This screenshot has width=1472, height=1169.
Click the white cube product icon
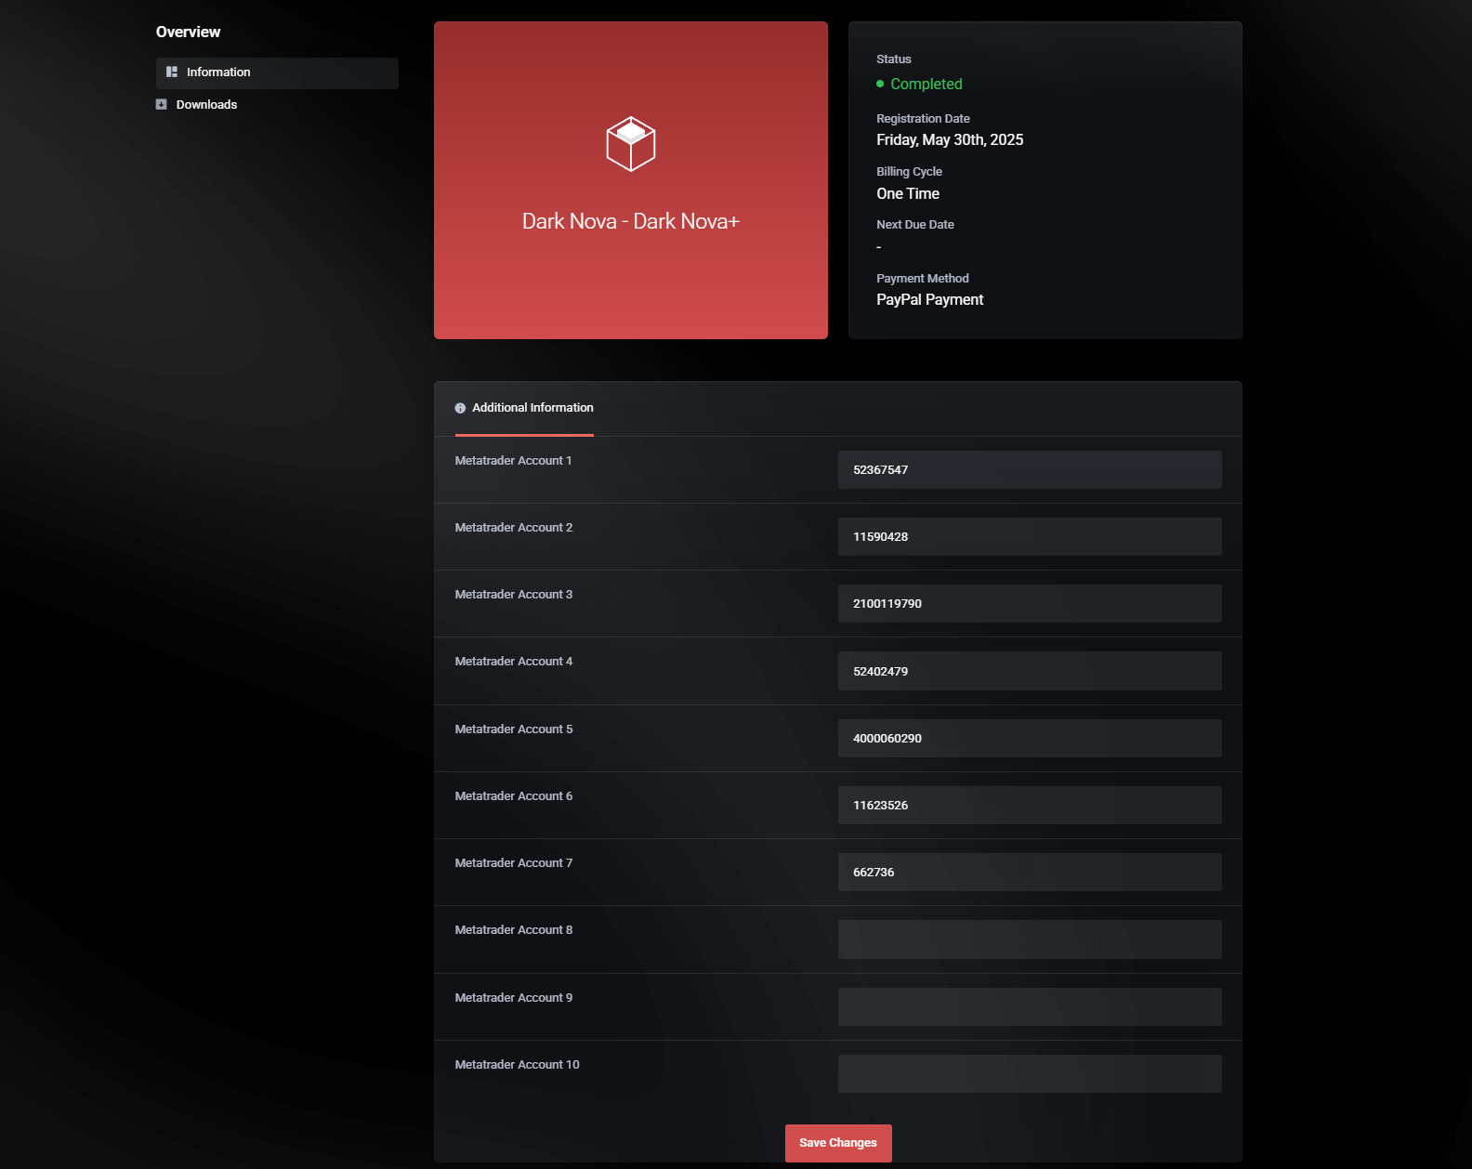[x=631, y=144]
